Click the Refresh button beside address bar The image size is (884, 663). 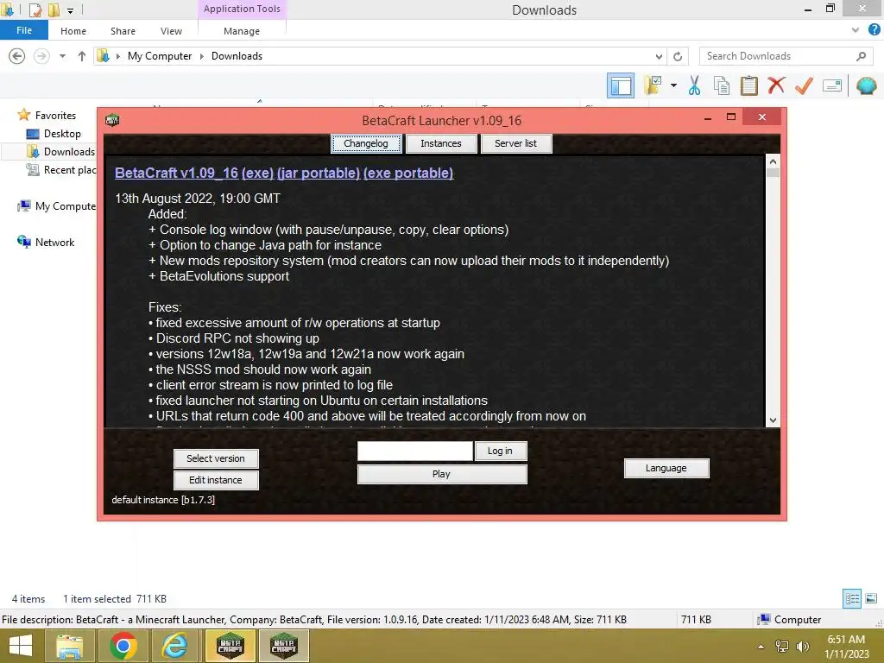(678, 56)
